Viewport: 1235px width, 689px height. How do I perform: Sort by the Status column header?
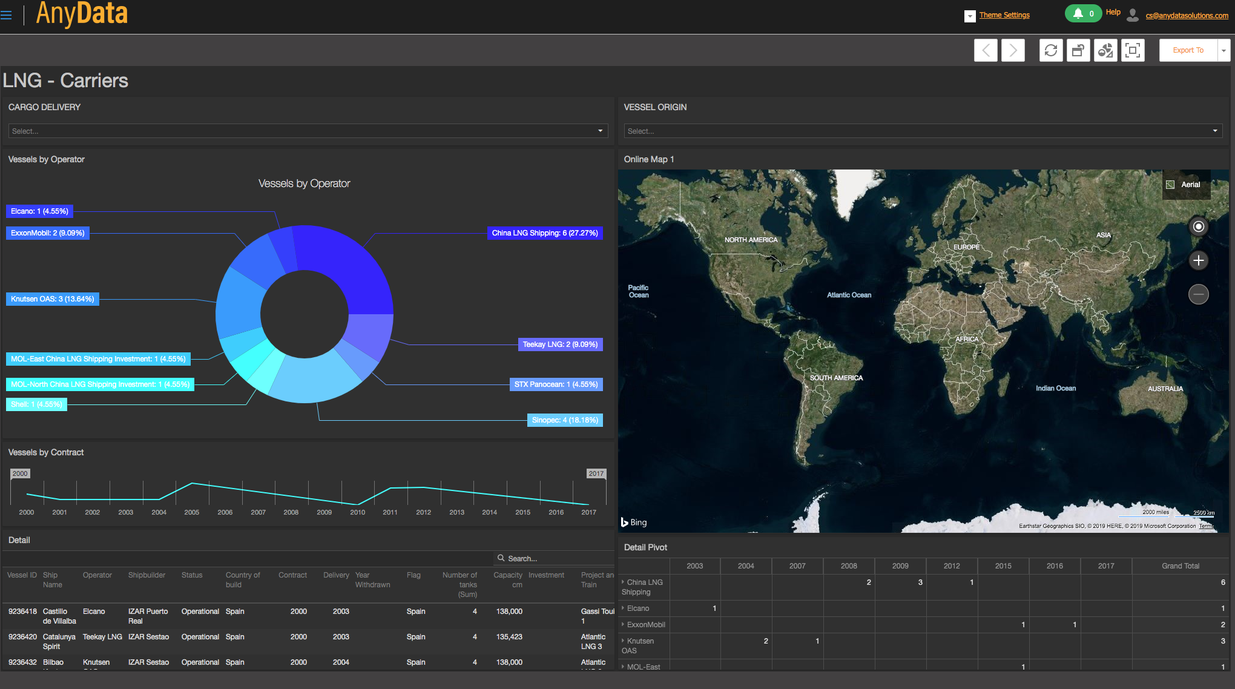pyautogui.click(x=192, y=575)
